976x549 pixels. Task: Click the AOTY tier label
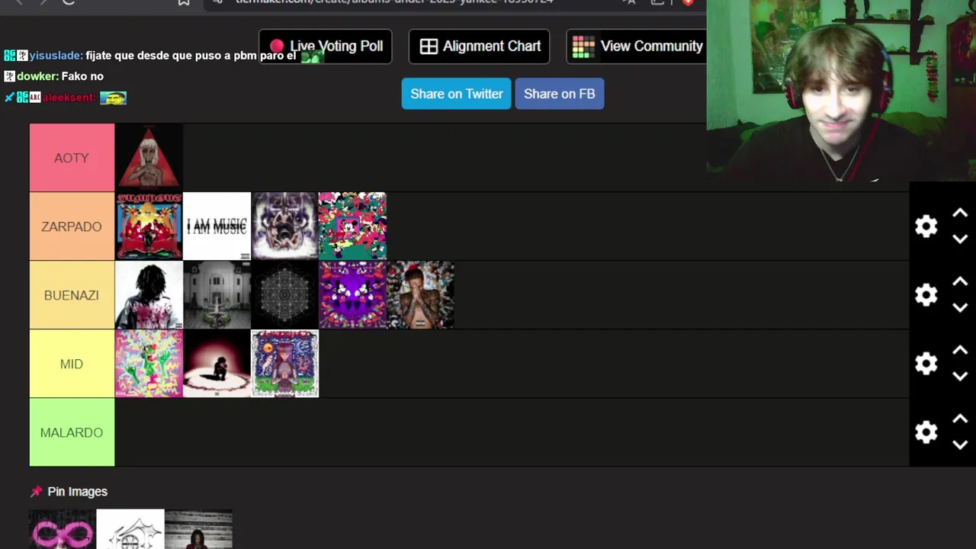72,158
